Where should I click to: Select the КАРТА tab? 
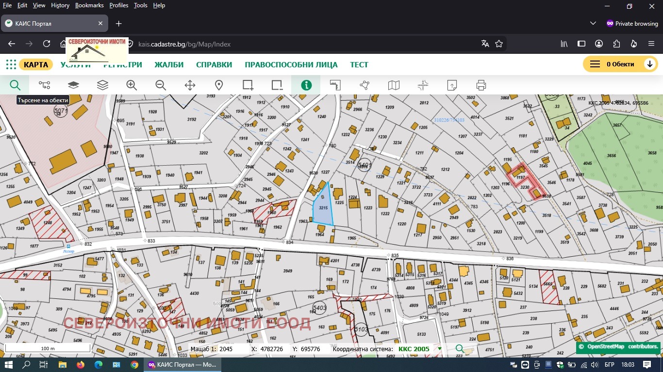(36, 64)
